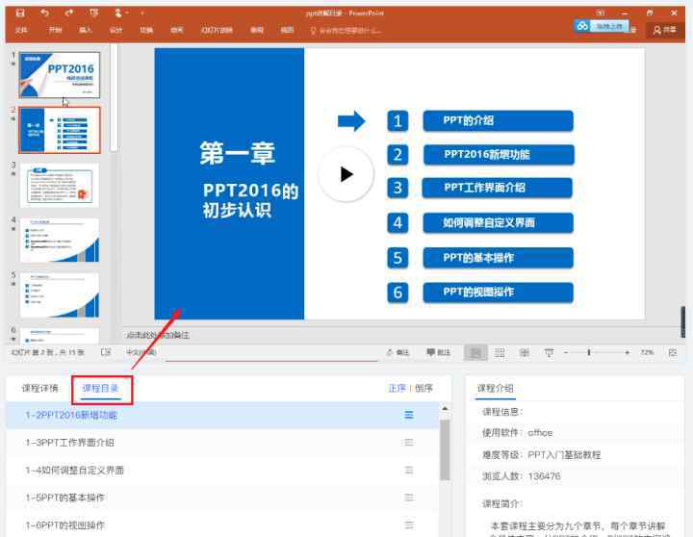Select slide 3 thumbnail
Screen dimensions: 693x537
pos(60,185)
